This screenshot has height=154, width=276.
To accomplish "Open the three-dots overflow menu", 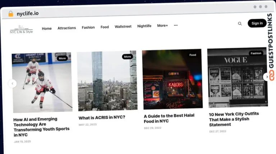I will click(176, 25).
